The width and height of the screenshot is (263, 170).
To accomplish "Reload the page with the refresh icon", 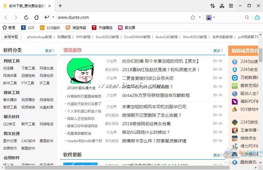I will click(26, 17).
